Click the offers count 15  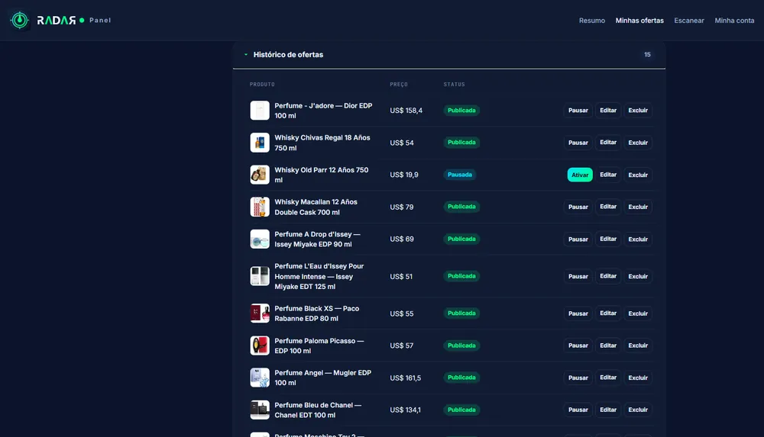pos(647,54)
